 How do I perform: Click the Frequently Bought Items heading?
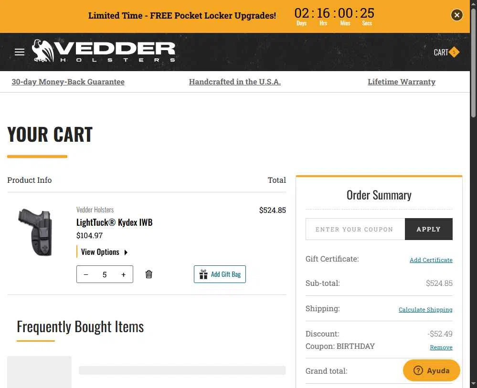pyautogui.click(x=80, y=327)
